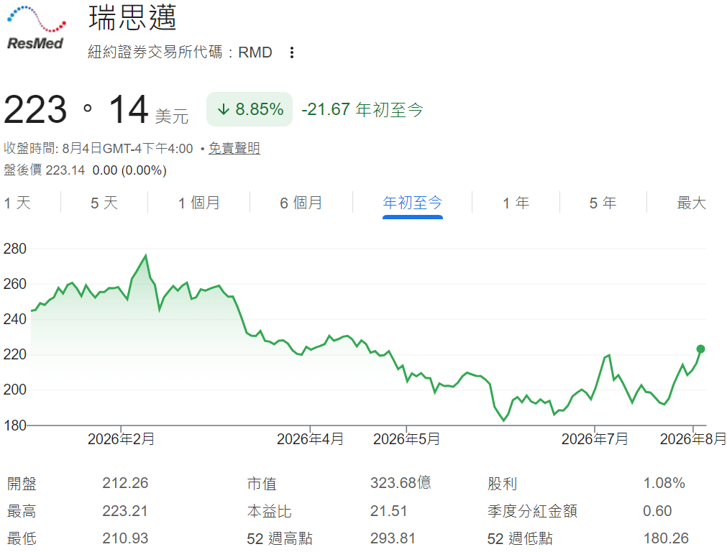Screen dimensions: 727x552
Task: Click the ResMed company logo
Action: point(36,28)
